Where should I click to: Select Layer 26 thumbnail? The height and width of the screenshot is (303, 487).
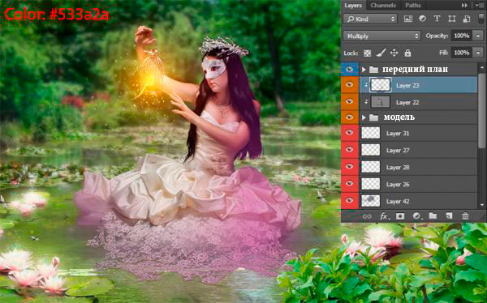click(371, 184)
